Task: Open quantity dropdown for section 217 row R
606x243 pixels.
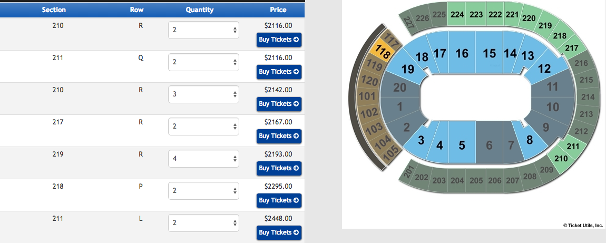Action: click(204, 127)
